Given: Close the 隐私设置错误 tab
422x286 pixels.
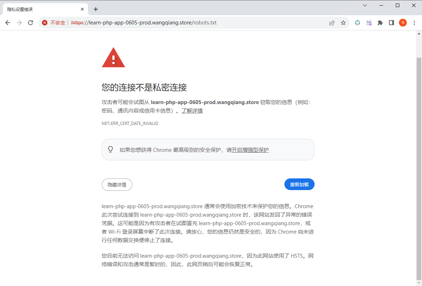Looking at the screenshot, I should pos(82,10).
